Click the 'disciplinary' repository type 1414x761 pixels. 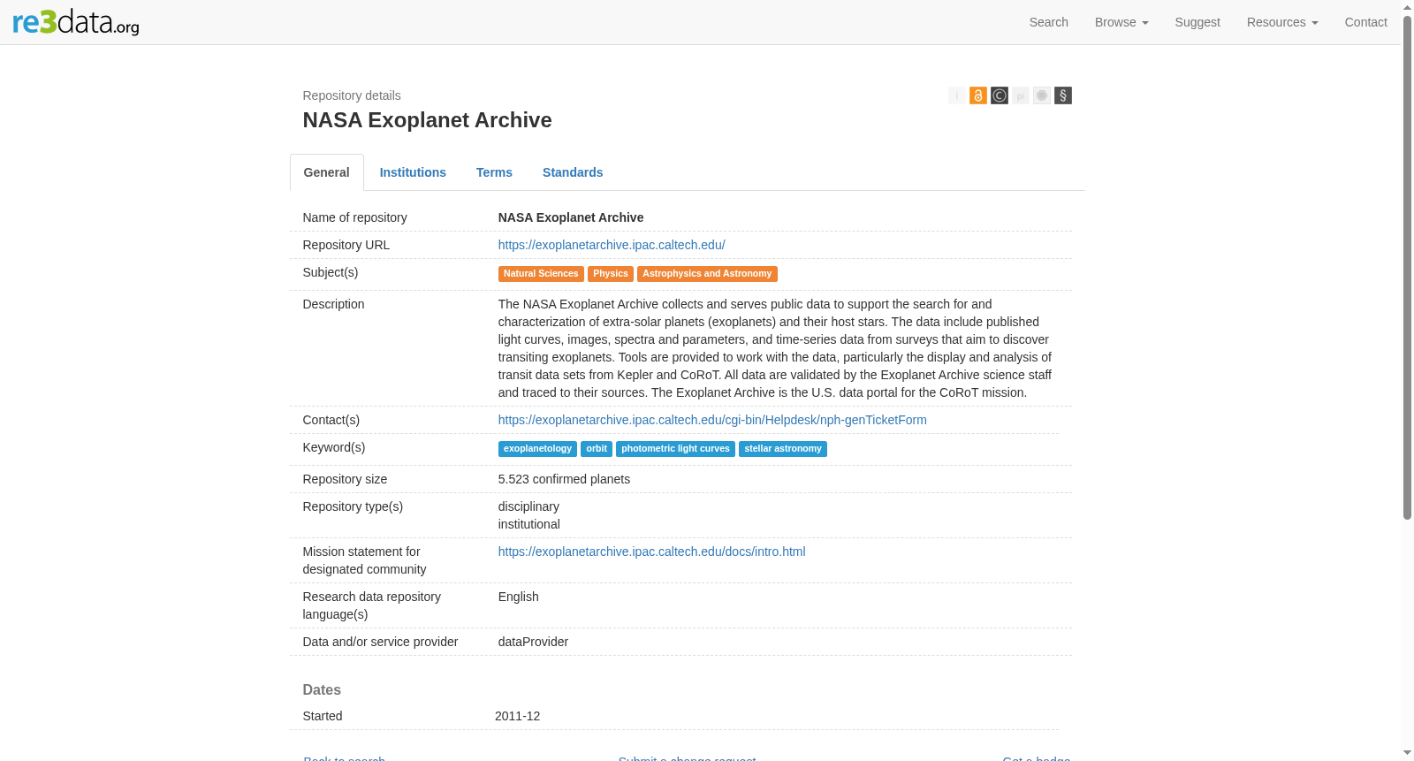click(528, 506)
